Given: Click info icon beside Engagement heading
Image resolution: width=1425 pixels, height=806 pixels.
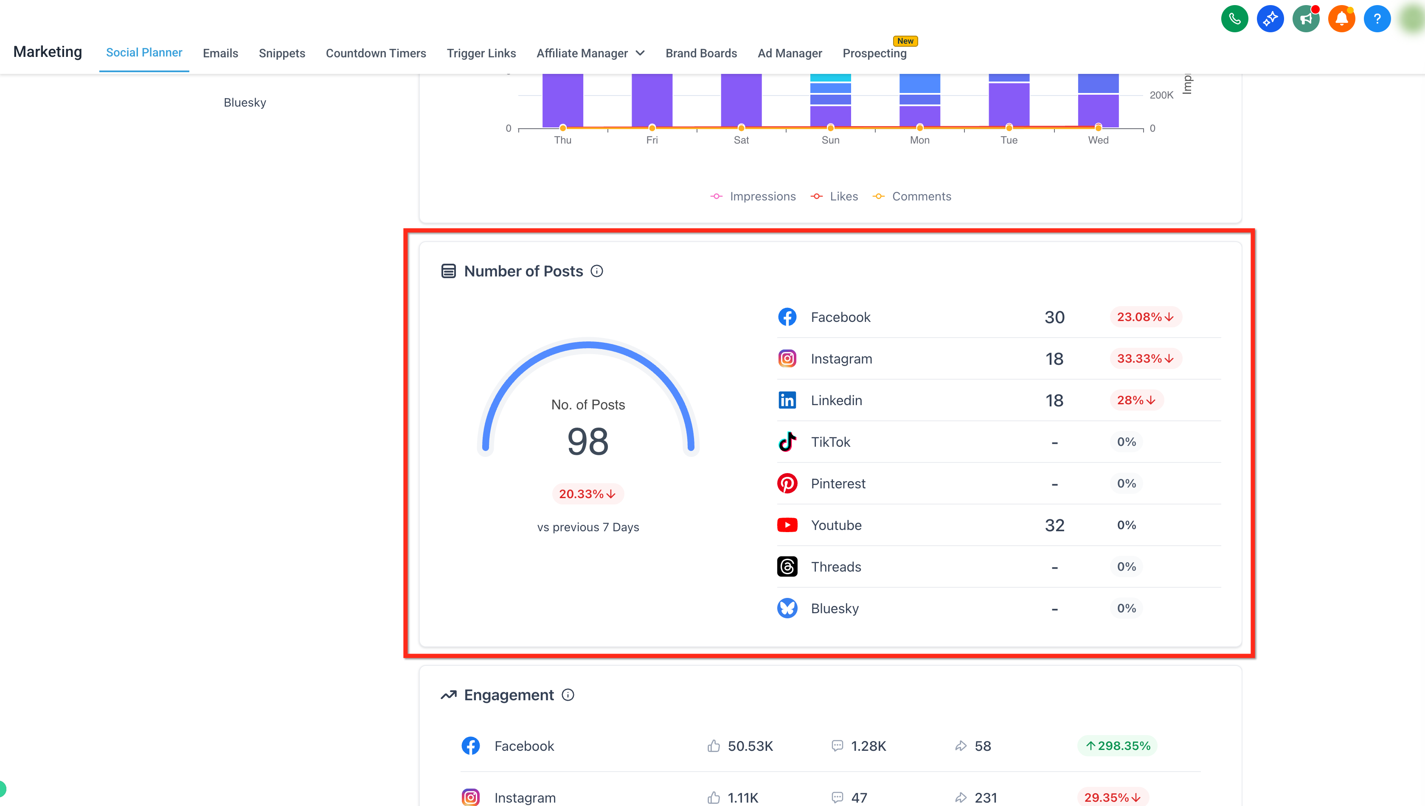Looking at the screenshot, I should point(568,695).
